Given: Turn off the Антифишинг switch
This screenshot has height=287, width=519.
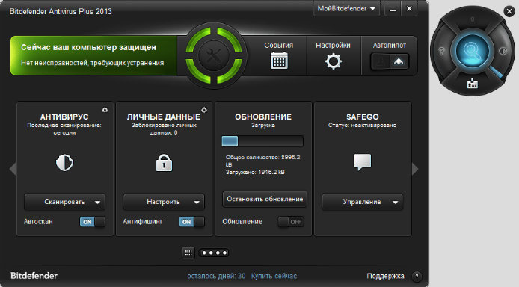Looking at the screenshot, I should 191,222.
